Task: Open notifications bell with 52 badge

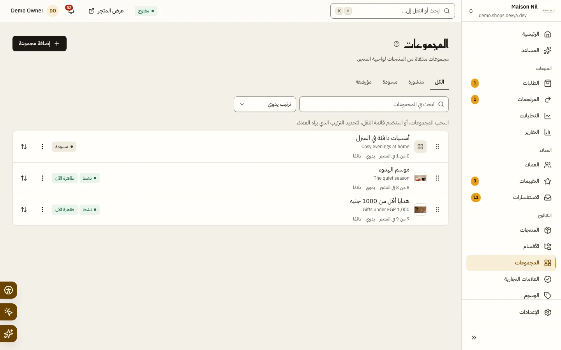Action: pos(71,10)
